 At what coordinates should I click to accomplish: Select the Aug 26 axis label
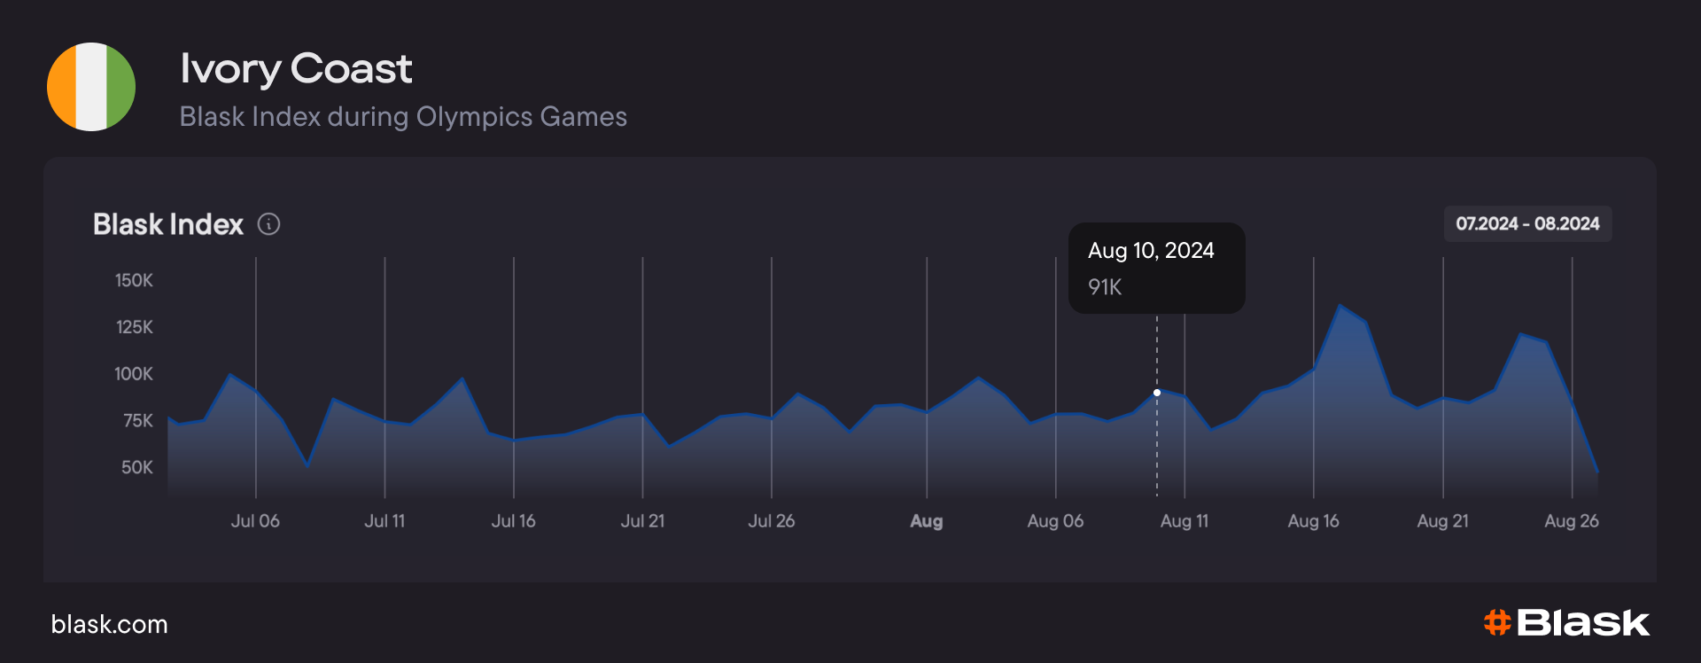pyautogui.click(x=1571, y=521)
